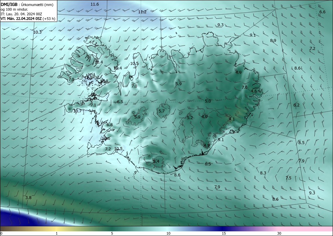Click the 15 tick on the color scale

point(224,233)
